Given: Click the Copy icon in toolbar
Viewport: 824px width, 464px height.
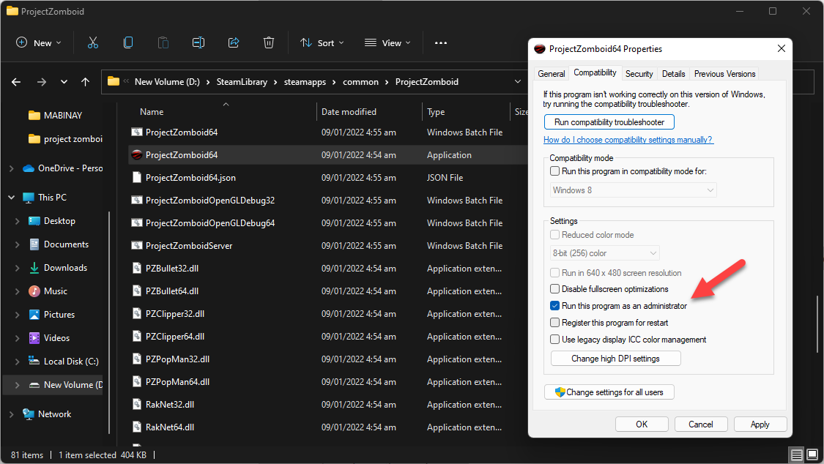Looking at the screenshot, I should tap(128, 43).
